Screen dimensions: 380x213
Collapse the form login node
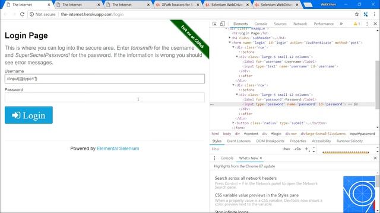(230, 43)
